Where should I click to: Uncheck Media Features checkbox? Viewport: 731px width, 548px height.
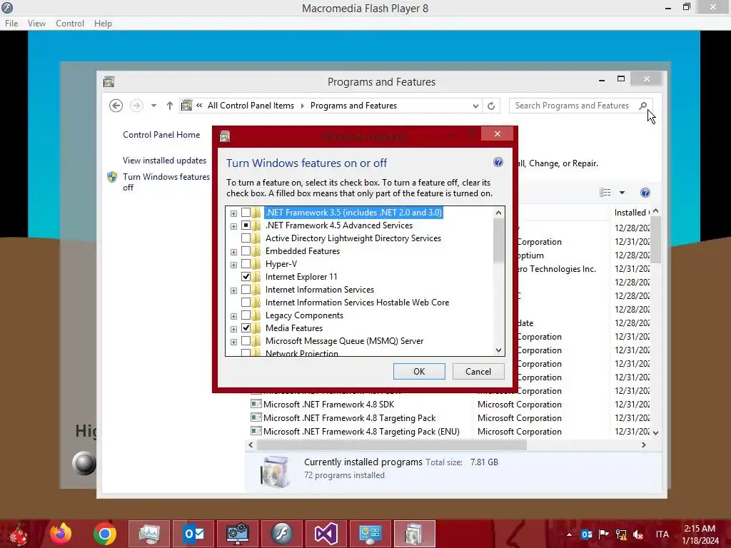[246, 328]
